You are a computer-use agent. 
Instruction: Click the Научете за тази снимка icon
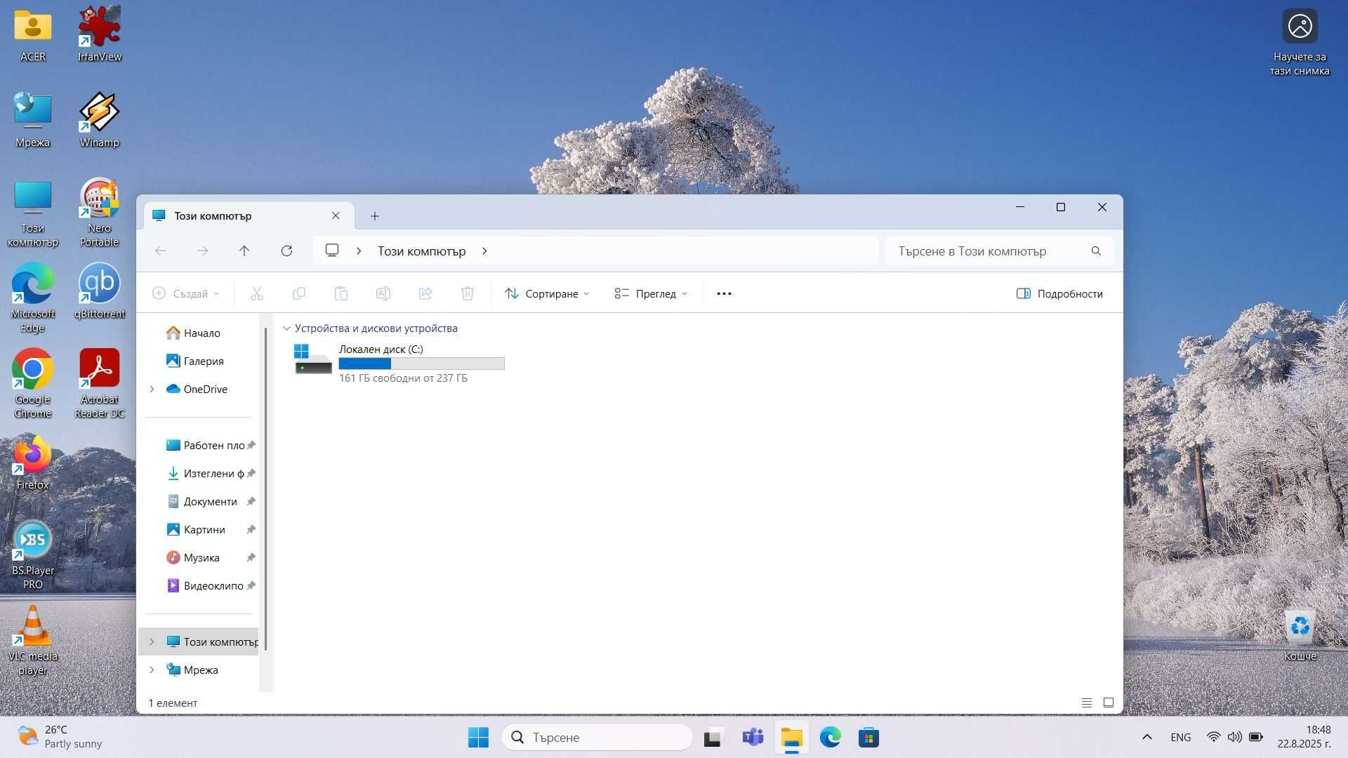[1300, 41]
